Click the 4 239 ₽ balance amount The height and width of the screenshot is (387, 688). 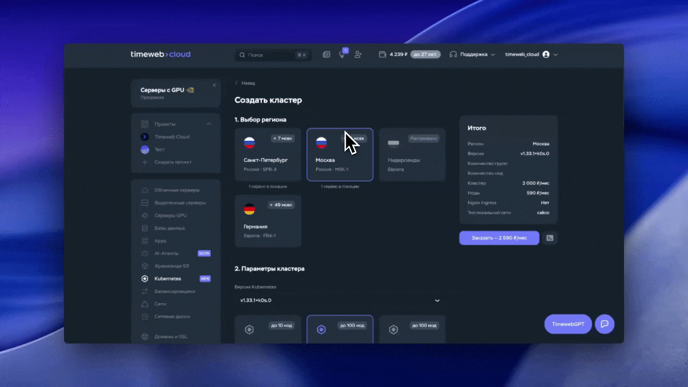399,54
